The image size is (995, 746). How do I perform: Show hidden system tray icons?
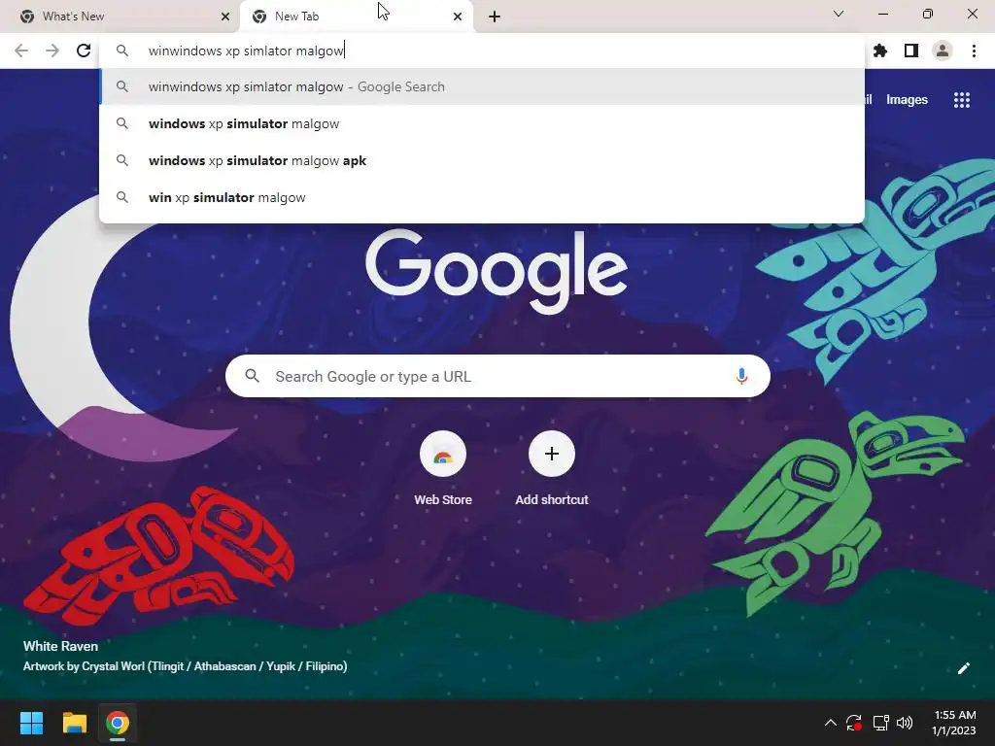(x=830, y=723)
